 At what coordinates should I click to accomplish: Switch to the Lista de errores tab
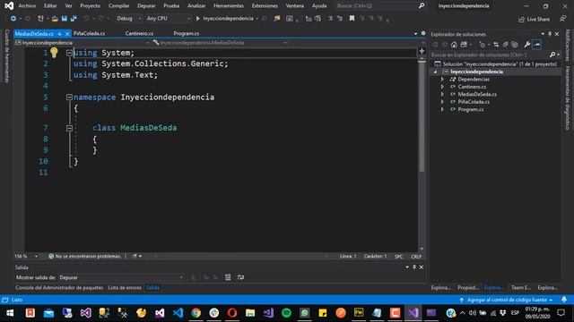point(125,288)
